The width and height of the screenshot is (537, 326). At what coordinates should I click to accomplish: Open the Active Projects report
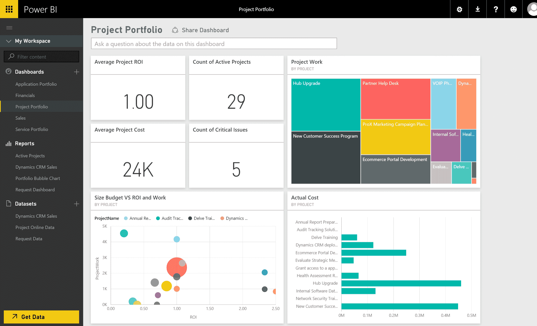pos(30,156)
